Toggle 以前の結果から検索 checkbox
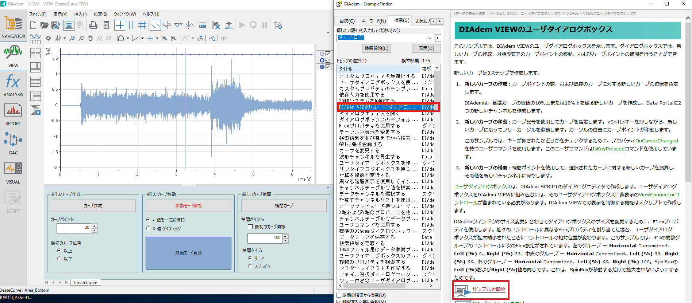This screenshot has height=303, width=692. 339,295
